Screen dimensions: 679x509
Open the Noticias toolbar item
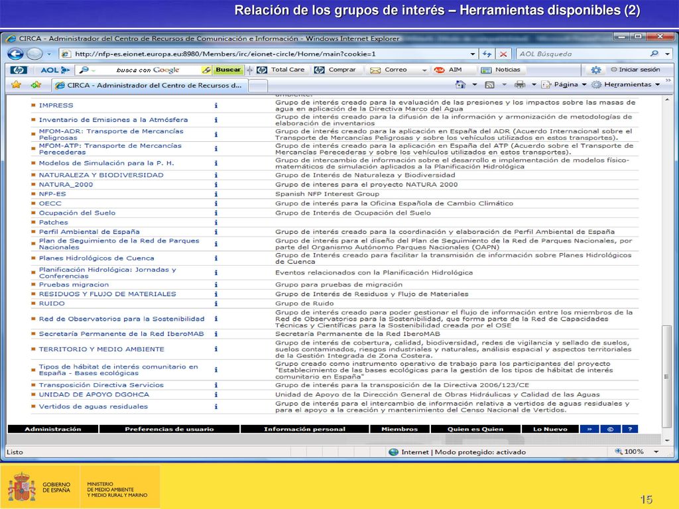pyautogui.click(x=501, y=70)
